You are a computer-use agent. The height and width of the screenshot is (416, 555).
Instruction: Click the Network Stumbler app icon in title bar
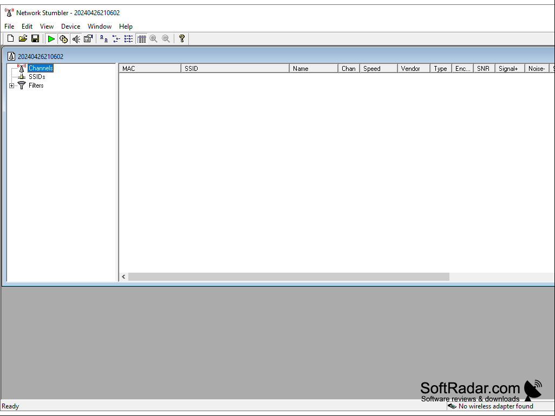[9, 12]
